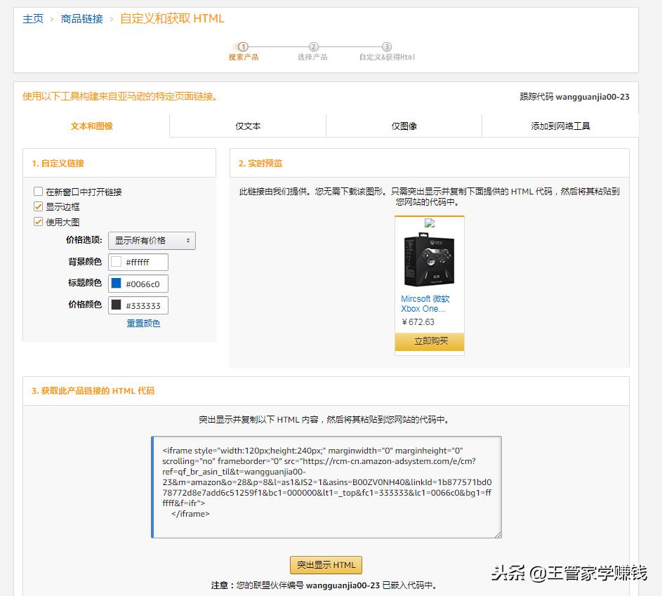The image size is (662, 596).
Task: Click the step 1 搜索产品 circle icon
Action: tap(243, 46)
